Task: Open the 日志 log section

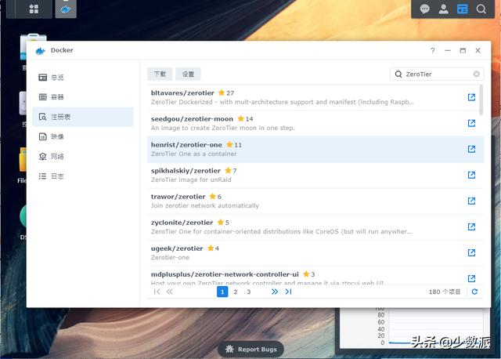Action: point(83,176)
